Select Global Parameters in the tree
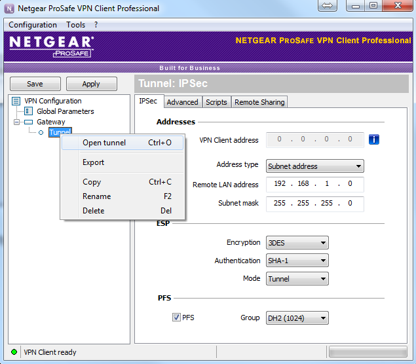The width and height of the screenshot is (416, 364). tap(66, 111)
